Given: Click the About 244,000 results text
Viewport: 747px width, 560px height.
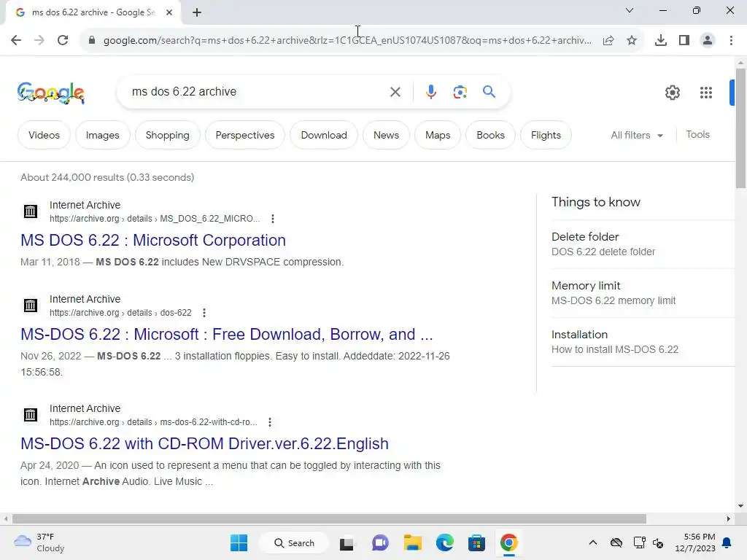Looking at the screenshot, I should 107,177.
